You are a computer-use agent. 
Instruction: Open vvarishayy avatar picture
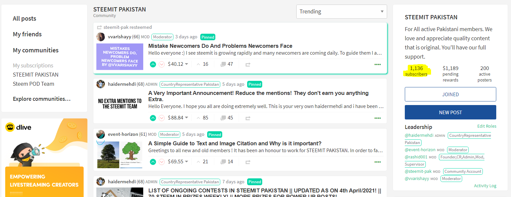pos(101,37)
